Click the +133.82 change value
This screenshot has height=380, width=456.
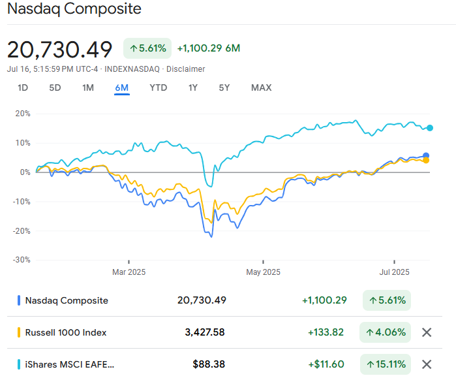click(326, 332)
